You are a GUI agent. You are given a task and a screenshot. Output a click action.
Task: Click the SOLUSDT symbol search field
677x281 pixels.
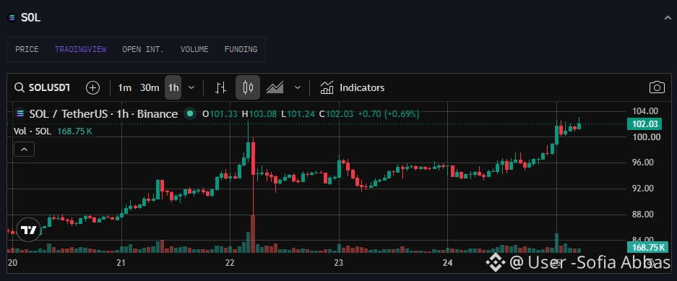coord(43,87)
